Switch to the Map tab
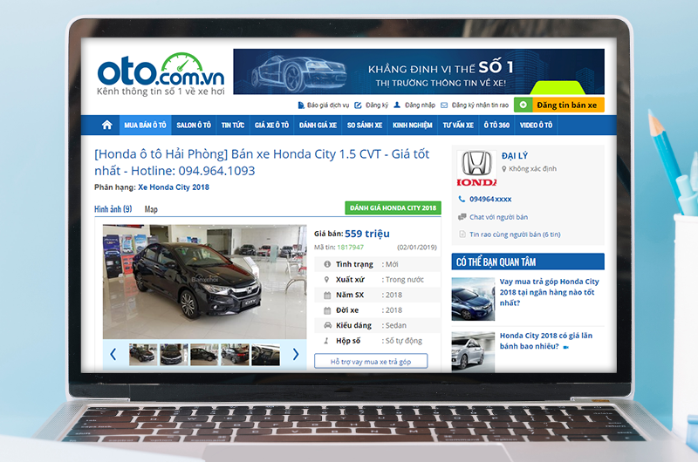This screenshot has height=462, width=698. point(151,209)
